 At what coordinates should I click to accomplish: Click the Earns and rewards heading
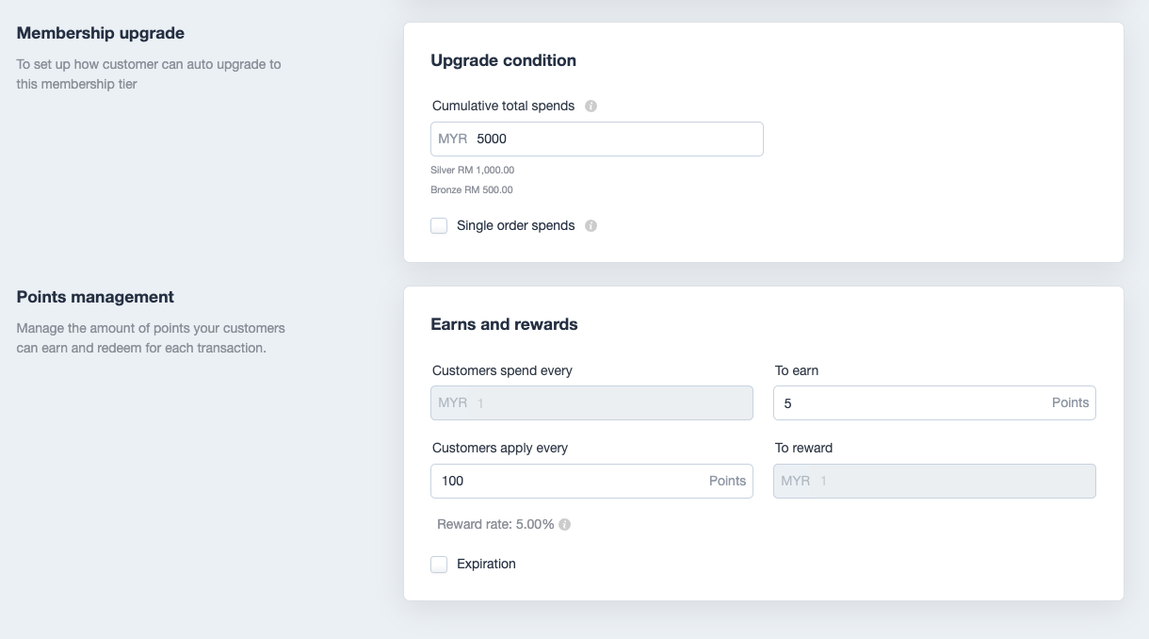(504, 324)
